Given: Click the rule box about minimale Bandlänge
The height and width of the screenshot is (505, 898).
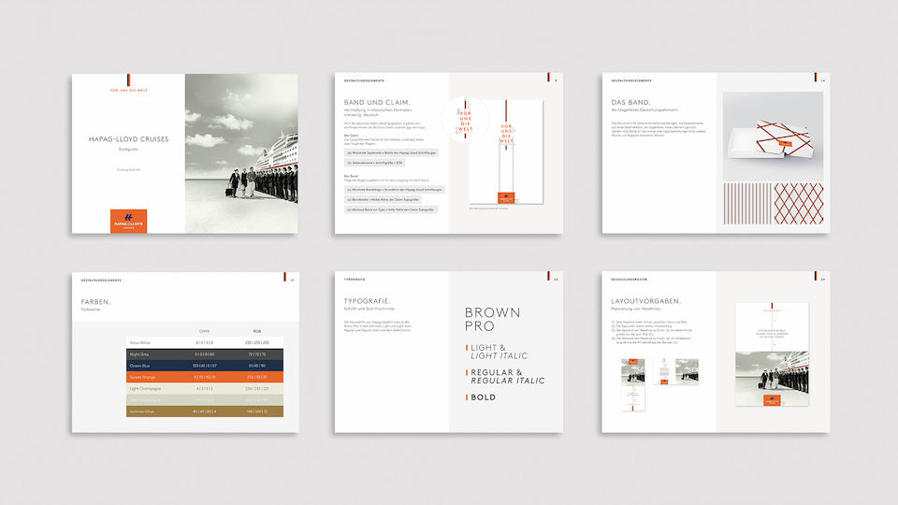Looking at the screenshot, I should [394, 190].
